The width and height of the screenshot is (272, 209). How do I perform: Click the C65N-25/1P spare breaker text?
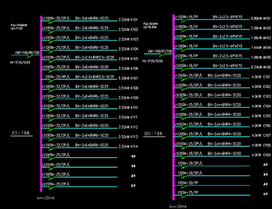click(188, 192)
